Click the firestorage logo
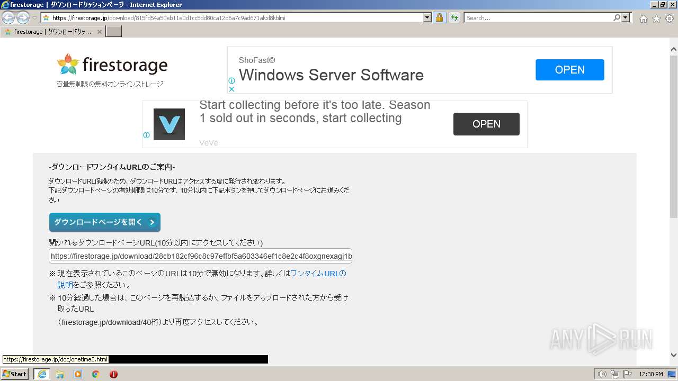This screenshot has height=381, width=678. click(x=112, y=65)
